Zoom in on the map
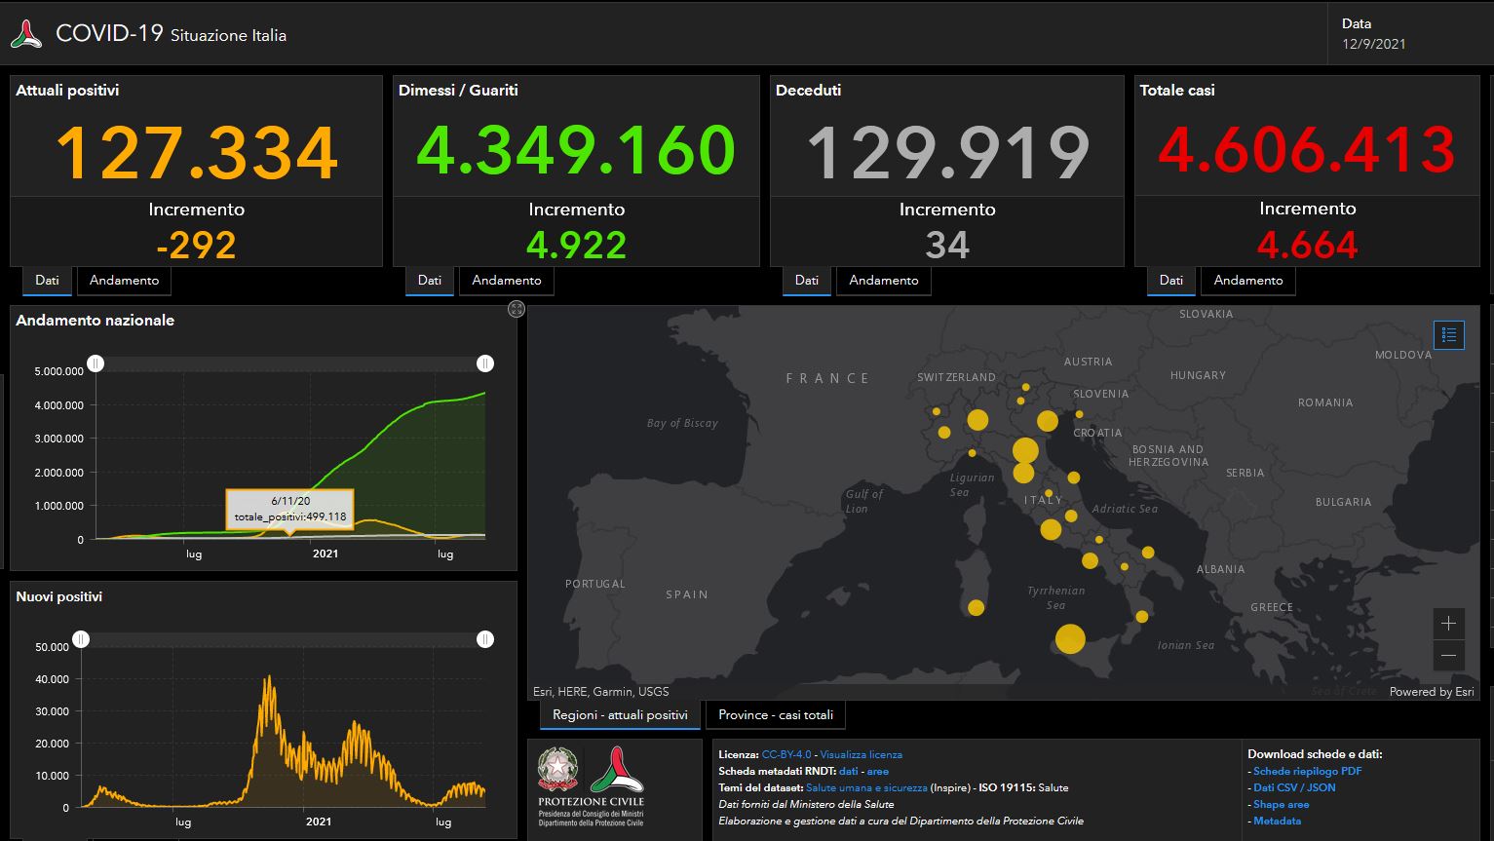Image resolution: width=1494 pixels, height=841 pixels. [x=1448, y=624]
